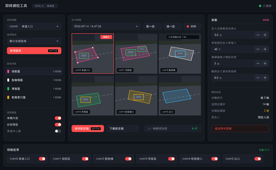
Task: Select the cam1 排隊區 video thumbnail
Action: (x=136, y=54)
